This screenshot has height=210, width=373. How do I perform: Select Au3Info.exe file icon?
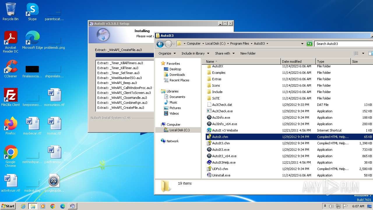coord(209,118)
